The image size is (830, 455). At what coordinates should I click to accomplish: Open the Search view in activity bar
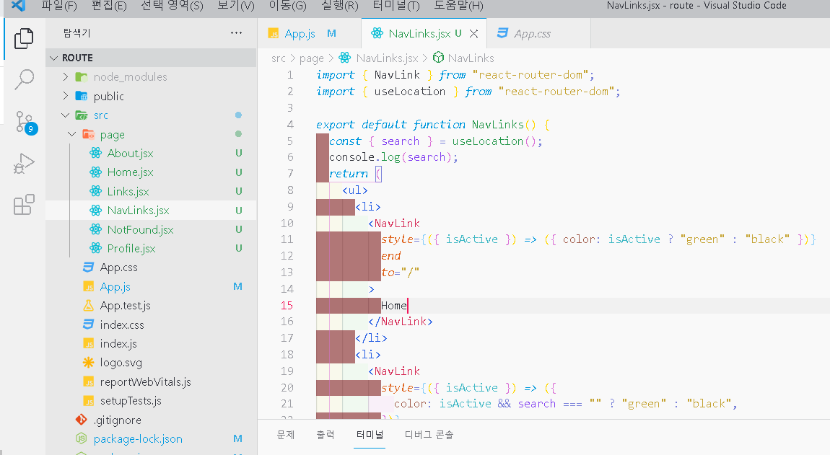(24, 79)
